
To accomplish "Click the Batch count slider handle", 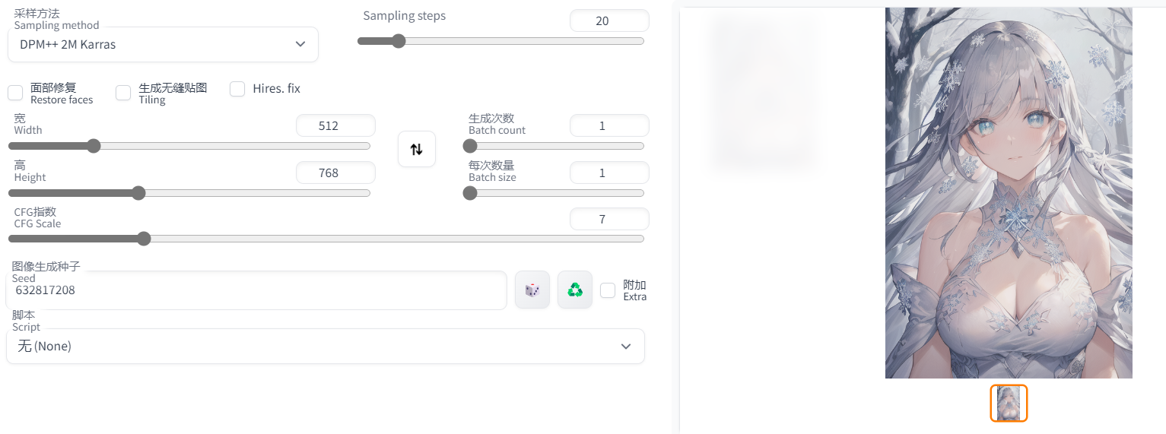I will click(x=470, y=146).
